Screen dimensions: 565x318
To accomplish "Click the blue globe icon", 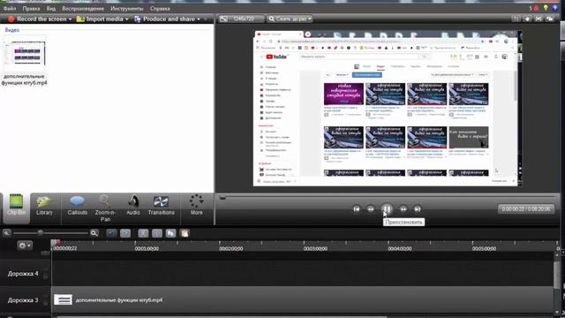I will coord(555,8).
